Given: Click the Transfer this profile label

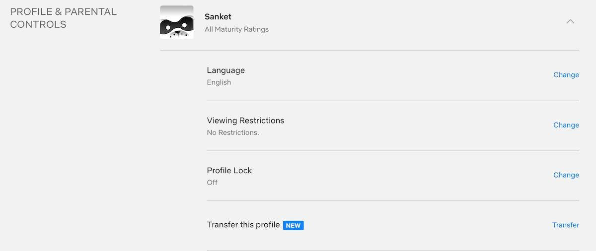Looking at the screenshot, I should (243, 225).
